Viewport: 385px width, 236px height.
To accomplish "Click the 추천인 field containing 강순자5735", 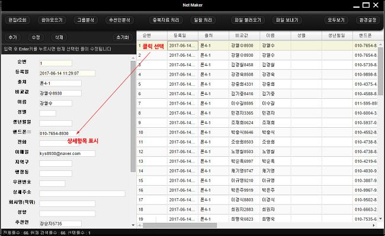I will tap(60, 224).
